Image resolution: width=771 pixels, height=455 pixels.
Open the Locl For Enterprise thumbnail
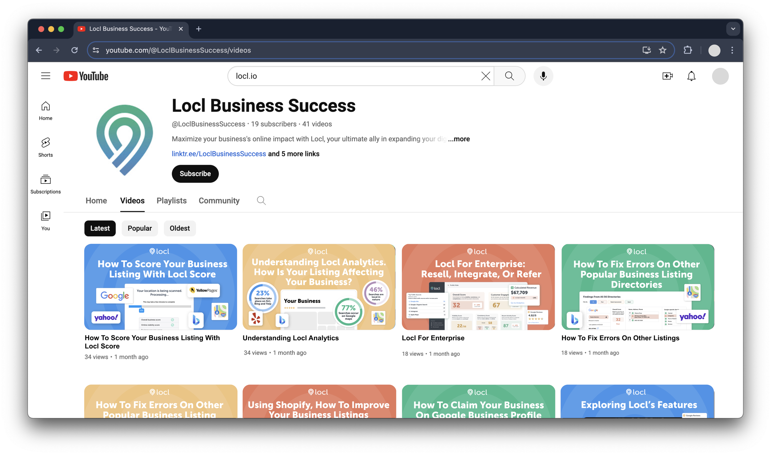tap(478, 287)
